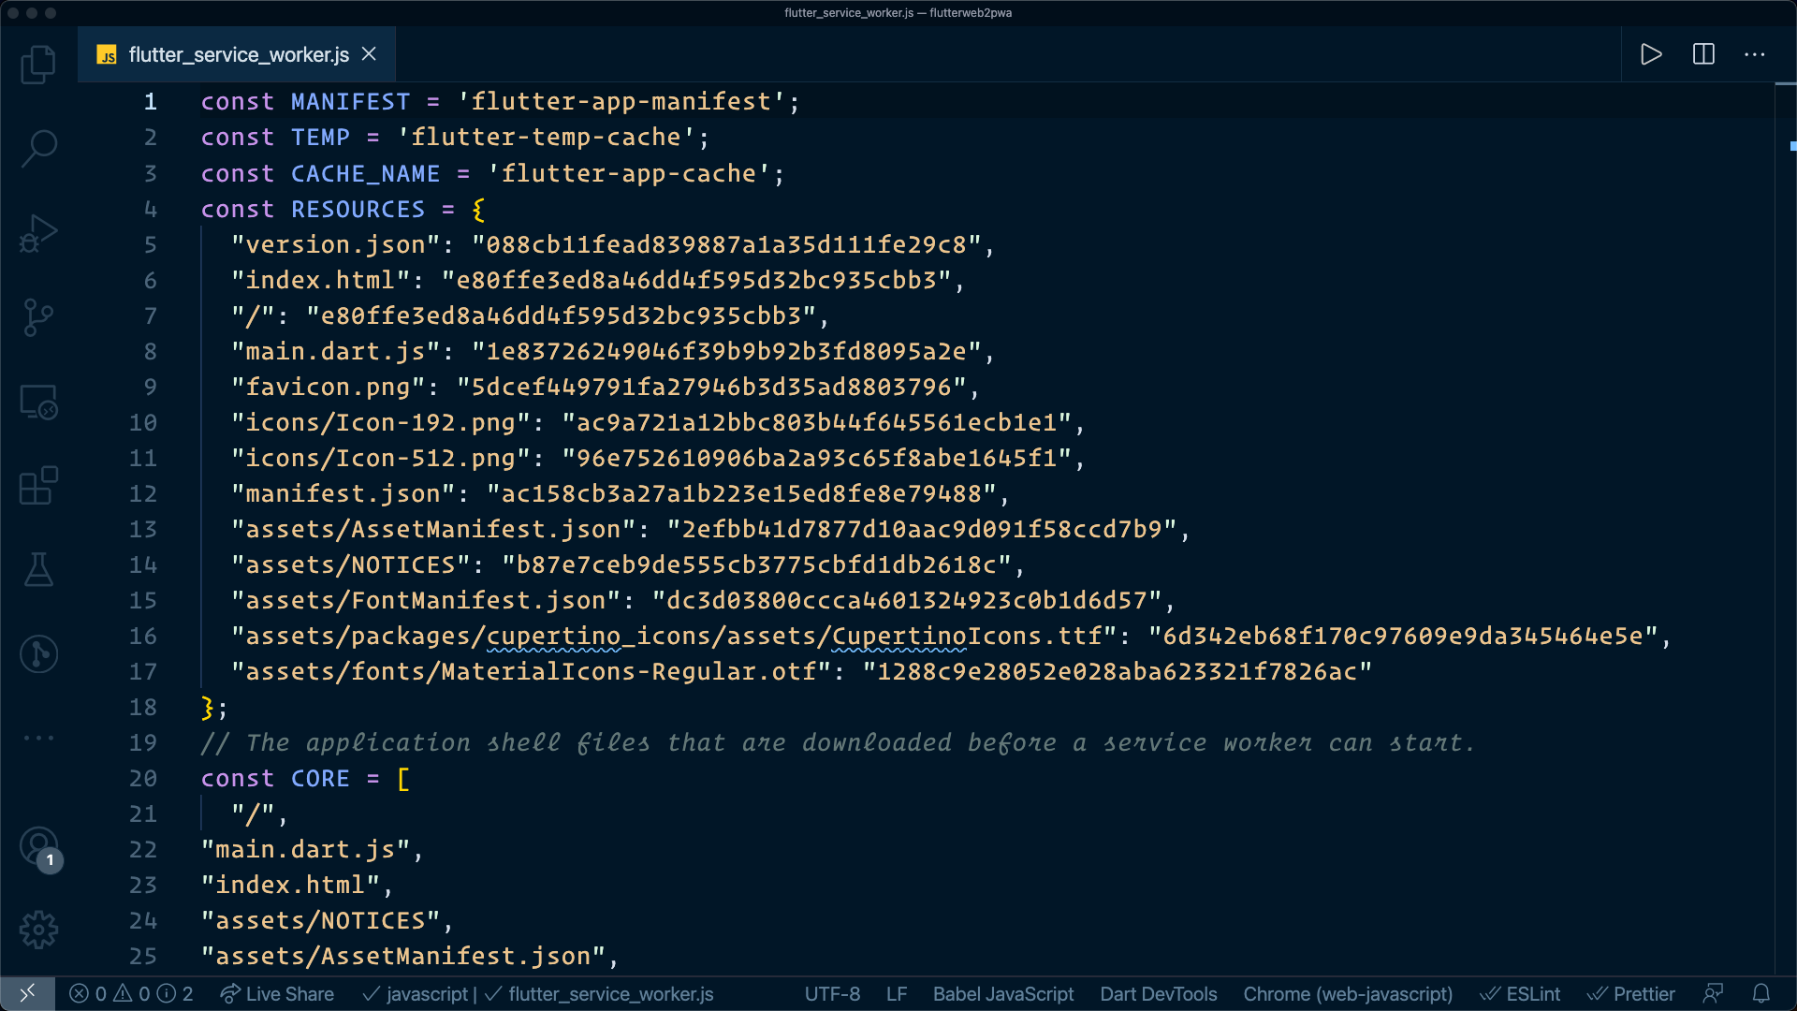Close the flutter_service_worker.js tab

(370, 54)
